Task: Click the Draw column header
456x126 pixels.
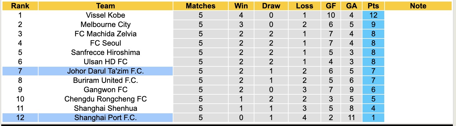Action: click(271, 6)
